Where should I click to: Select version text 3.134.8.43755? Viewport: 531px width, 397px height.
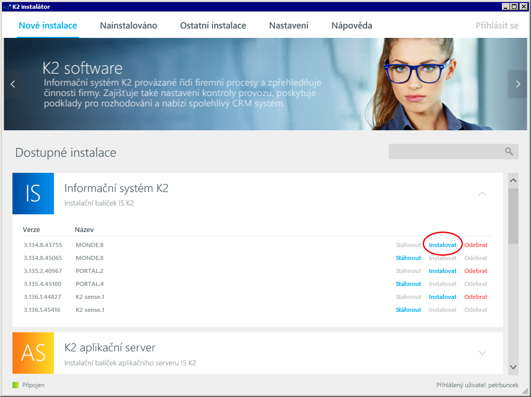(x=43, y=245)
